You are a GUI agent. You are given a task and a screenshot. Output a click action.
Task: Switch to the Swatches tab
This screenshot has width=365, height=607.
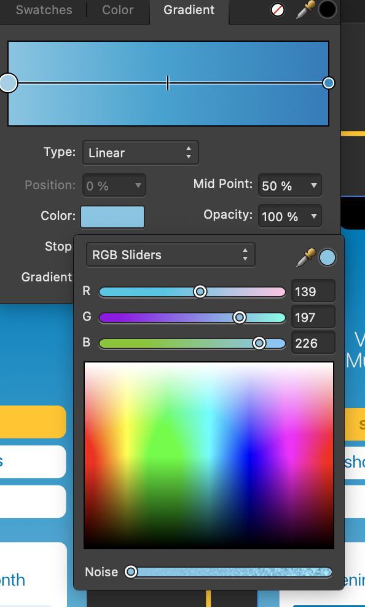pos(44,10)
